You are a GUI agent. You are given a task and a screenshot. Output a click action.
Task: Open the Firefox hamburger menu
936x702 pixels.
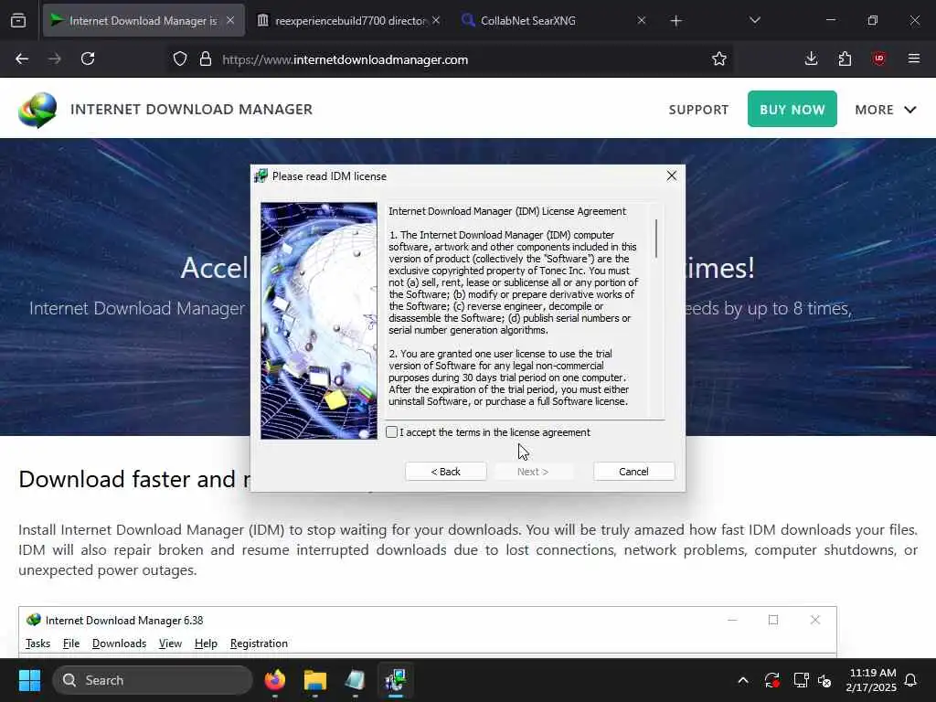coord(913,58)
